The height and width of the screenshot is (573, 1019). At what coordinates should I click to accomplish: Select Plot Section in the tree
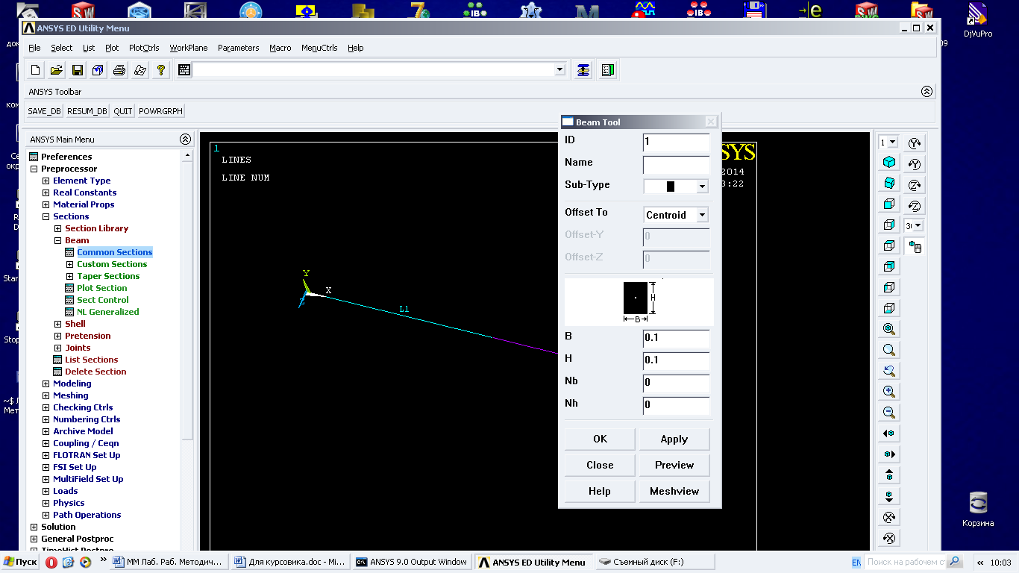102,288
